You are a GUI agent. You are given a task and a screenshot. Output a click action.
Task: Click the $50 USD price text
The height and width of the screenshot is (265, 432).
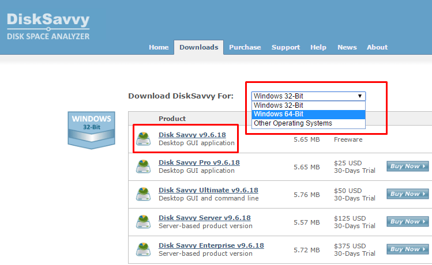click(348, 191)
